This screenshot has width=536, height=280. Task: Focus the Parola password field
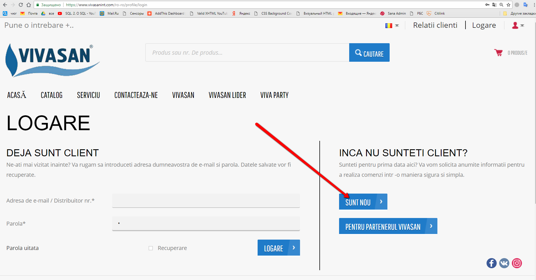coord(206,224)
